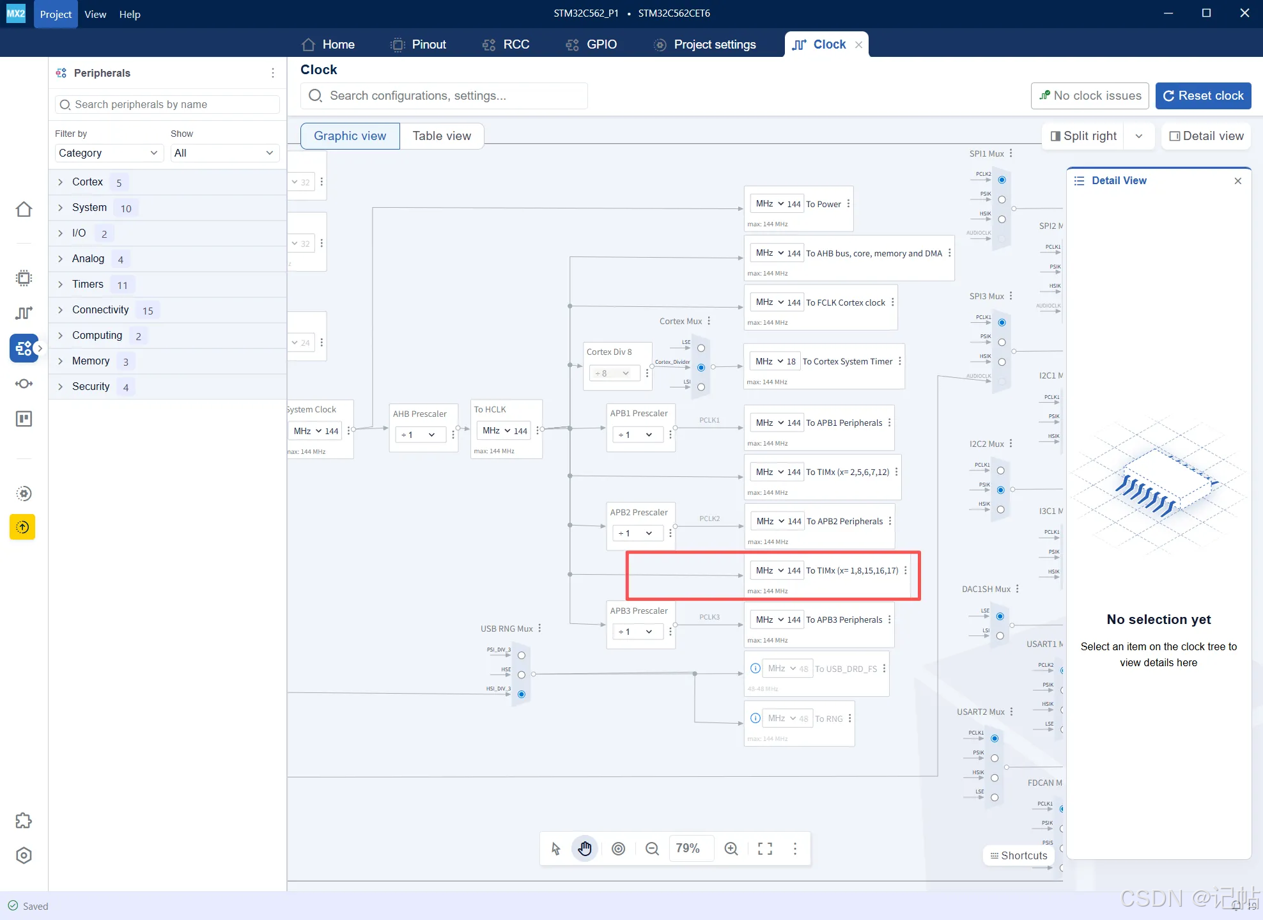Select the pointer cursor tool
This screenshot has width=1263, height=920.
point(555,848)
